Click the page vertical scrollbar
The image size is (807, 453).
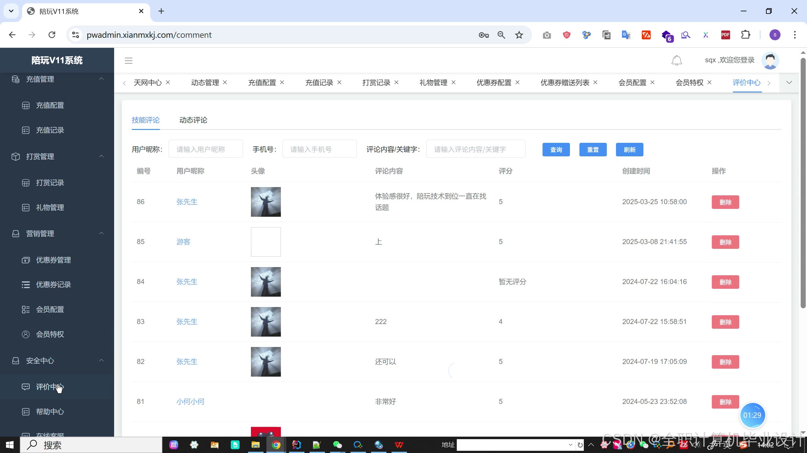point(803,182)
